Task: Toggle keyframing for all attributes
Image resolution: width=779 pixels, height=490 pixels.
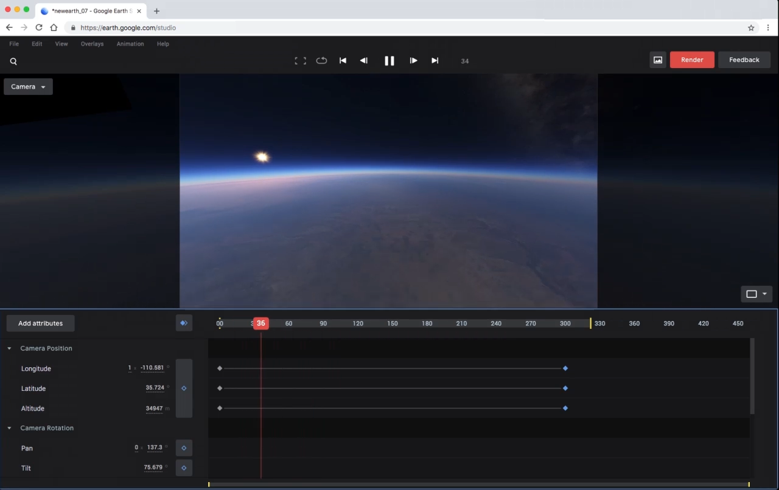Action: 184,323
